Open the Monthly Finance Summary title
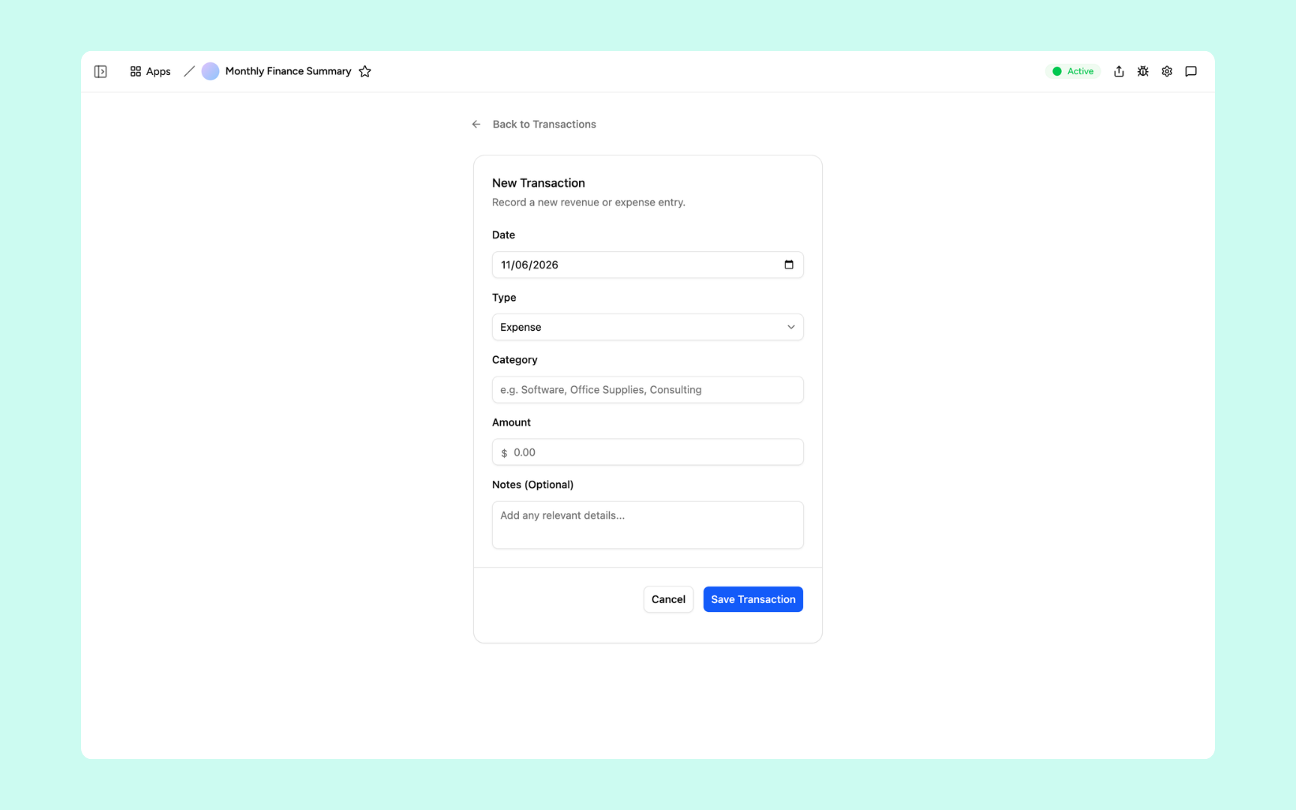 coord(288,71)
